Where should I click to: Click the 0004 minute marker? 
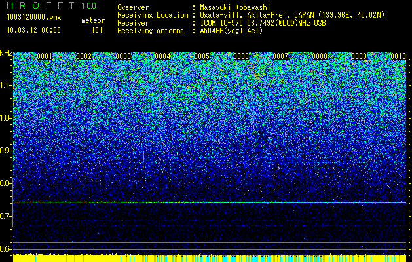pyautogui.click(x=162, y=56)
